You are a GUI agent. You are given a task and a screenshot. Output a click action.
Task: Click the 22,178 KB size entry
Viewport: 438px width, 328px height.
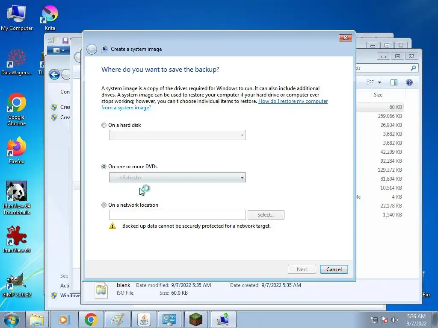(x=391, y=206)
